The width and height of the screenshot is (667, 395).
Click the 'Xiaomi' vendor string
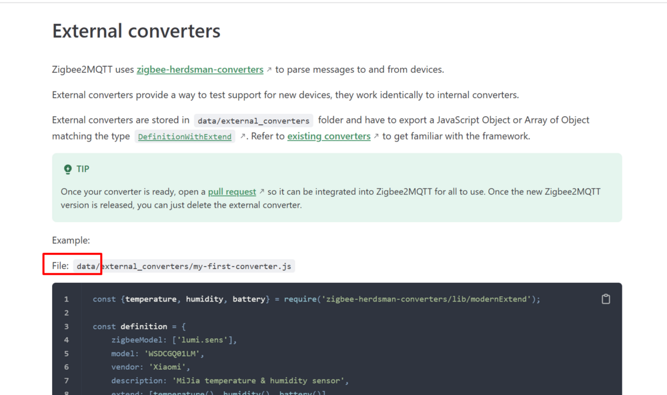tap(169, 367)
